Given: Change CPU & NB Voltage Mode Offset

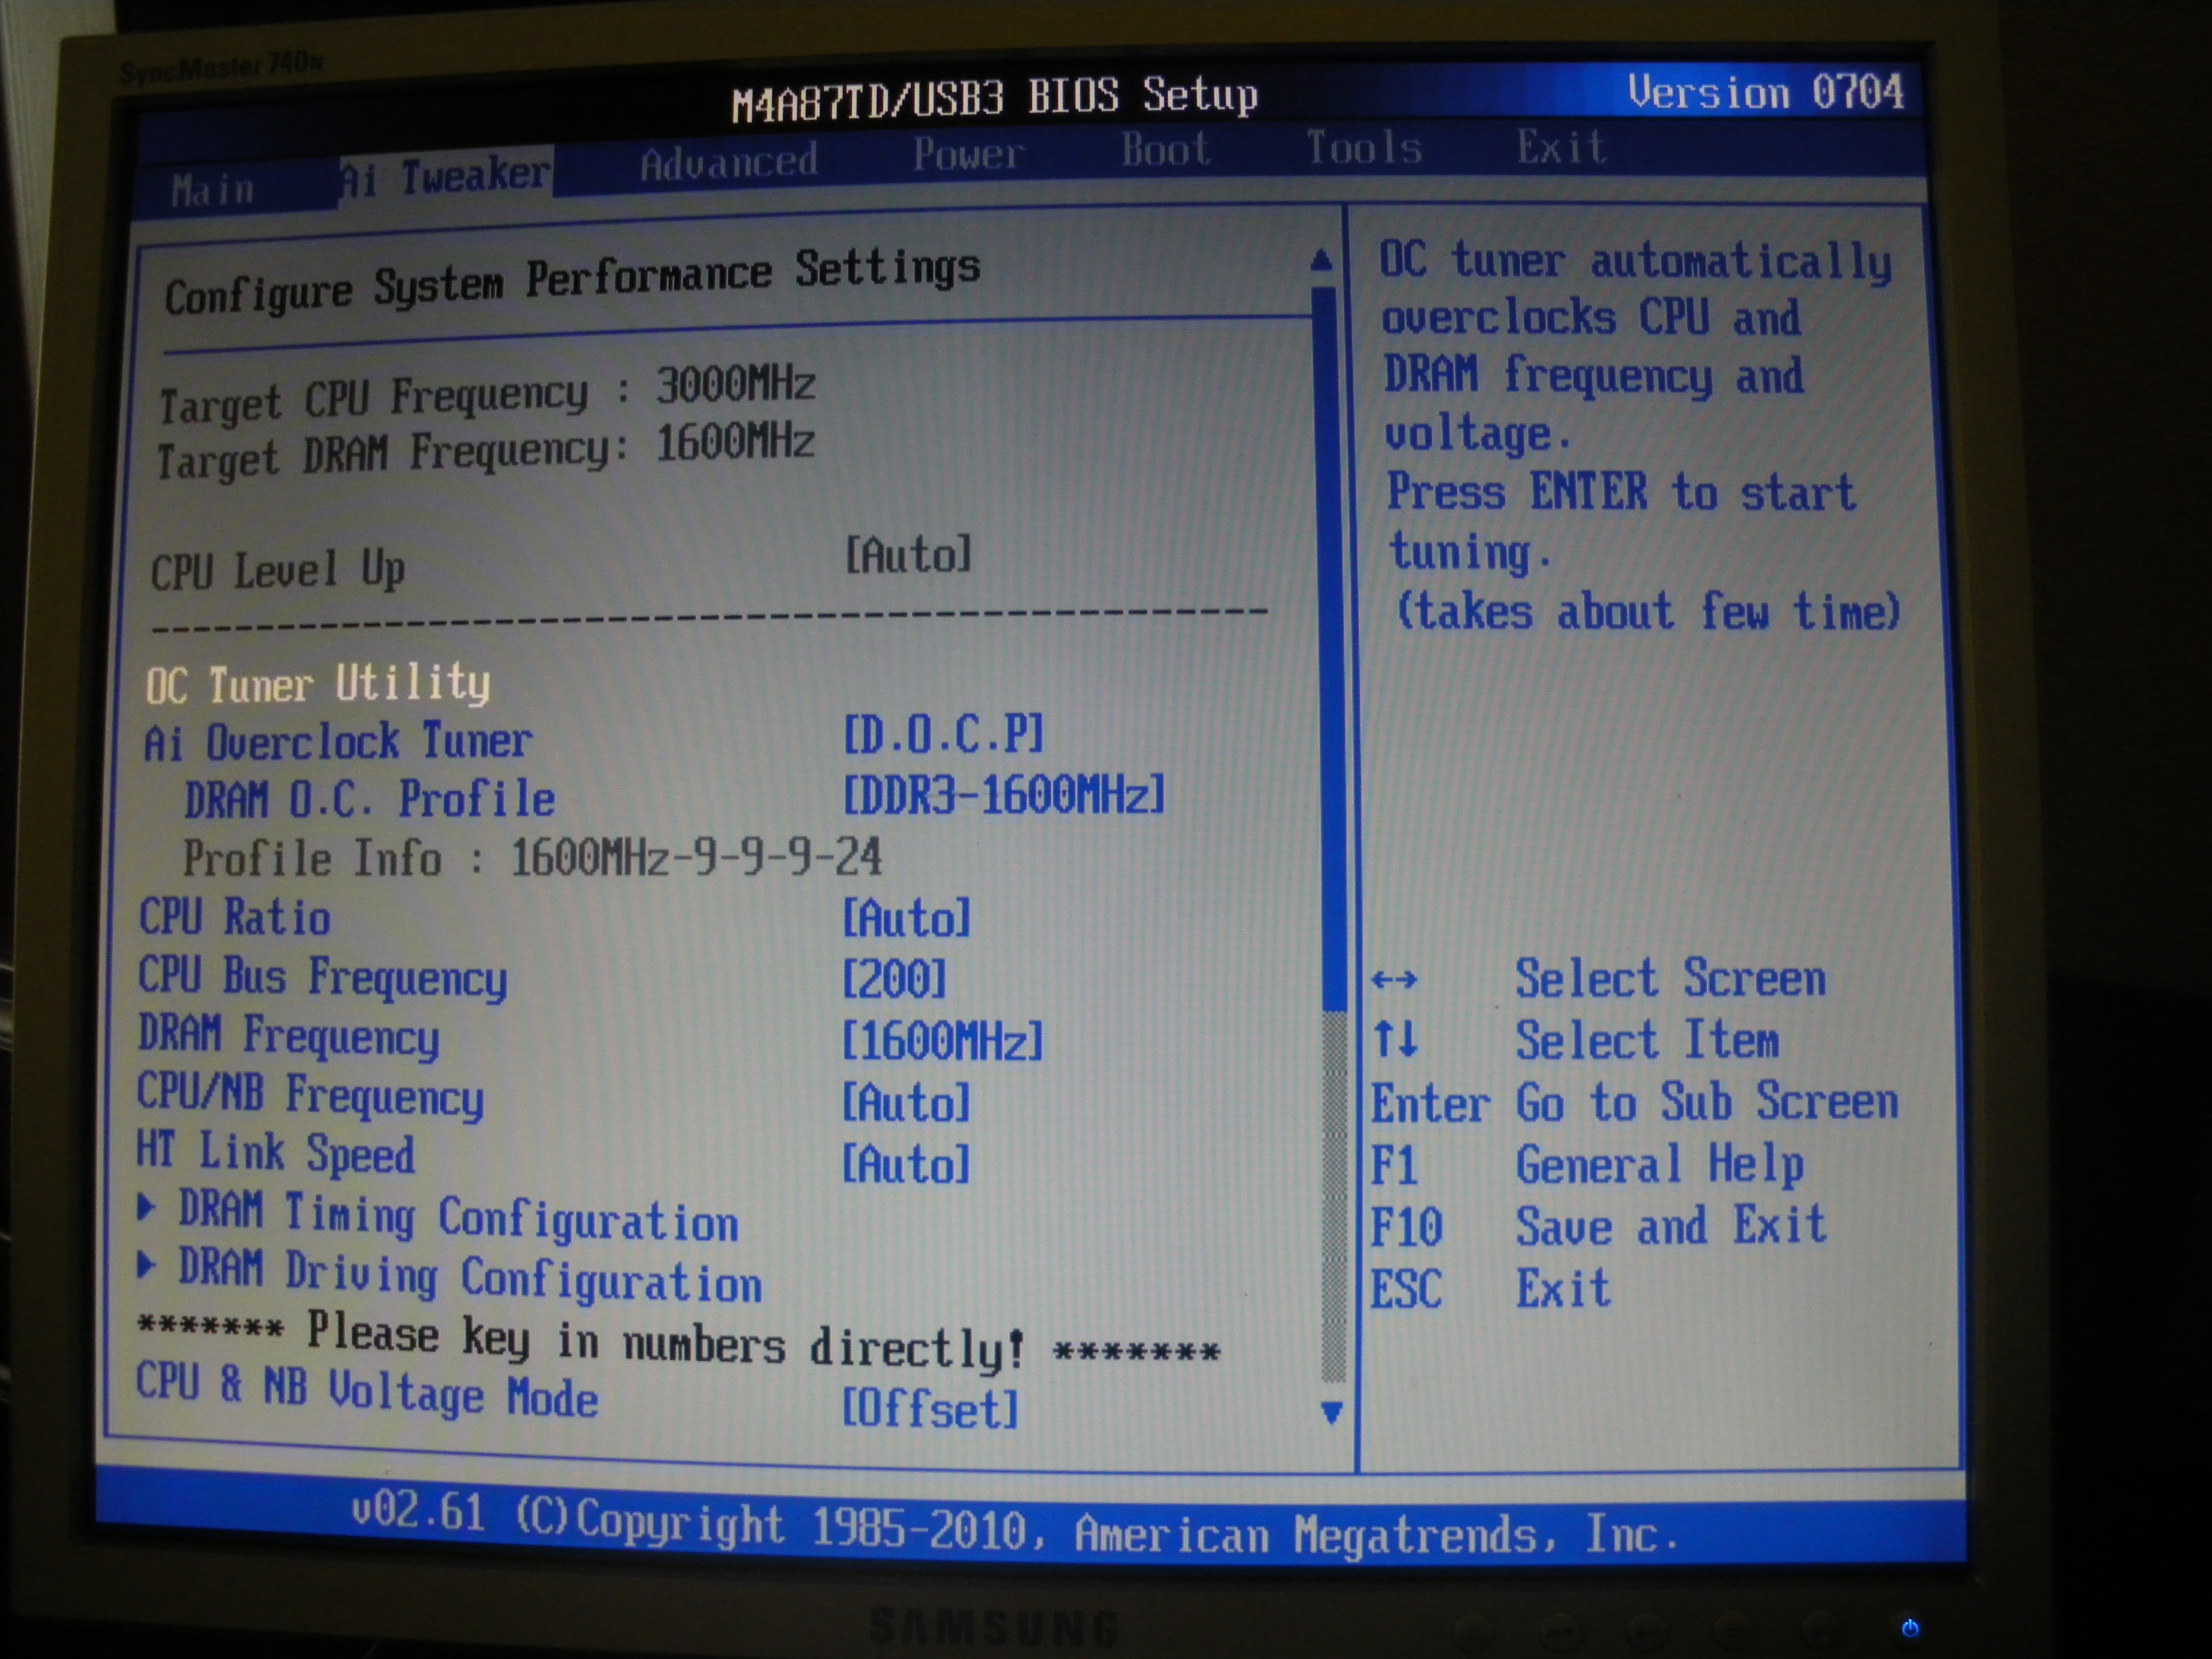Looking at the screenshot, I should (x=929, y=1408).
